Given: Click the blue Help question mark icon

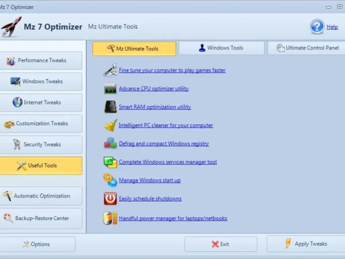Looking at the screenshot, I should (317, 27).
